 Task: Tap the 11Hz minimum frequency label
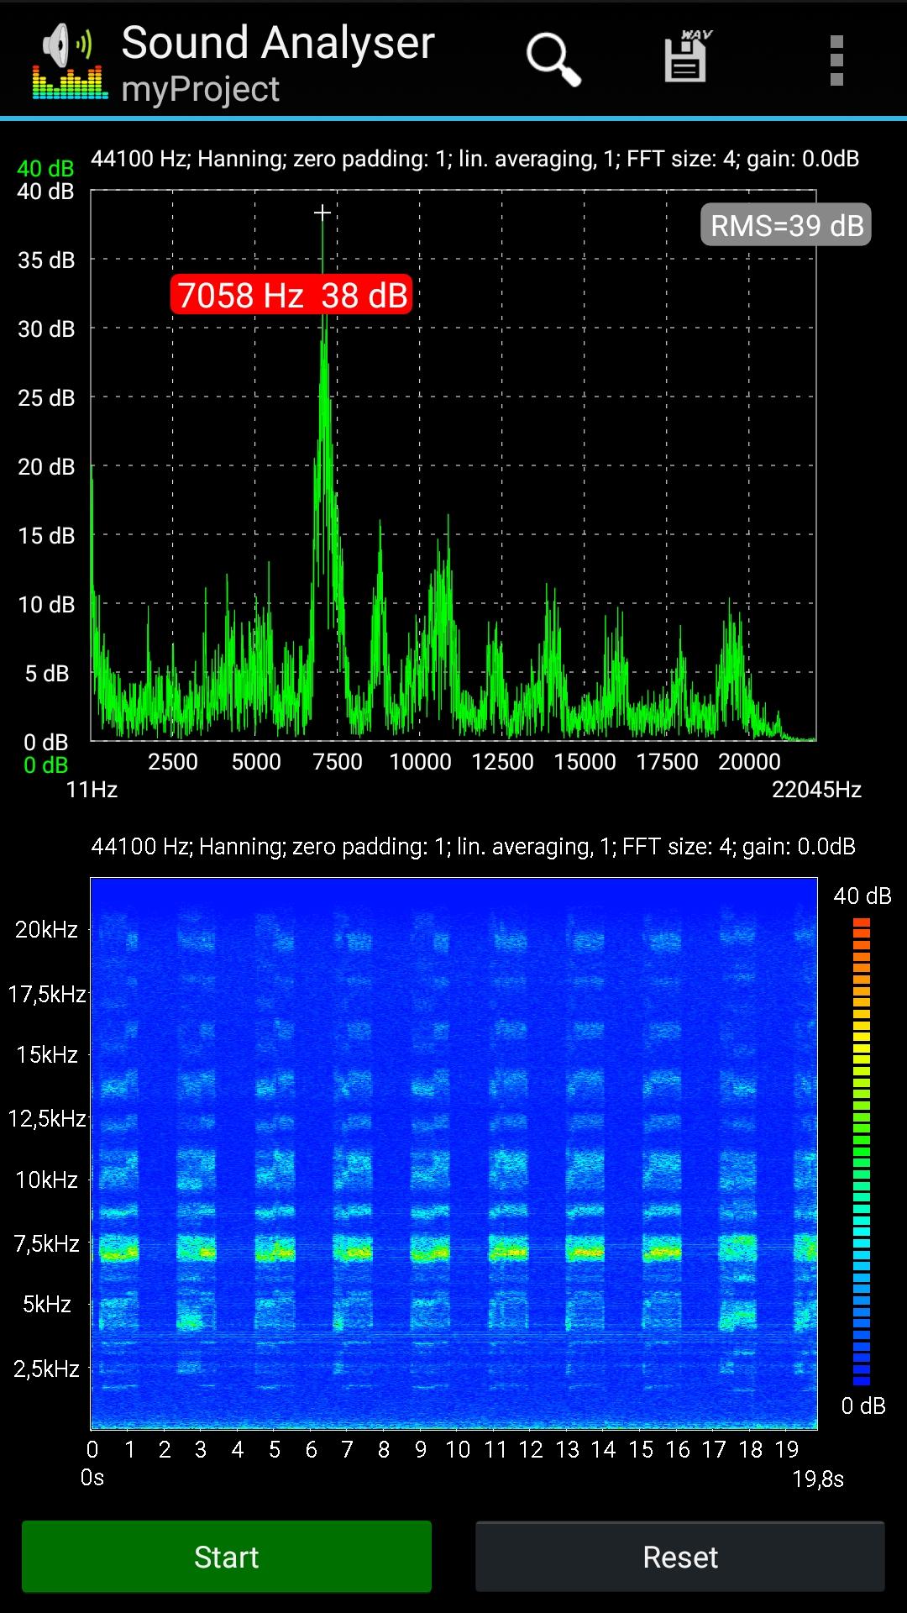point(92,790)
